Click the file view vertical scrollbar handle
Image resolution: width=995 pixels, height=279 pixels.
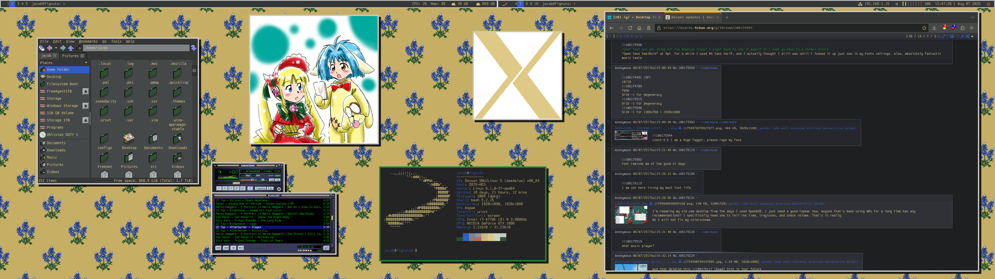pos(194,71)
